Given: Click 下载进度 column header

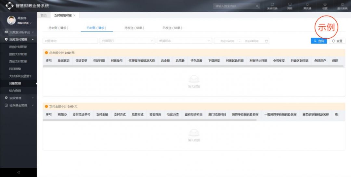Looking at the screenshot, I should (214, 61).
